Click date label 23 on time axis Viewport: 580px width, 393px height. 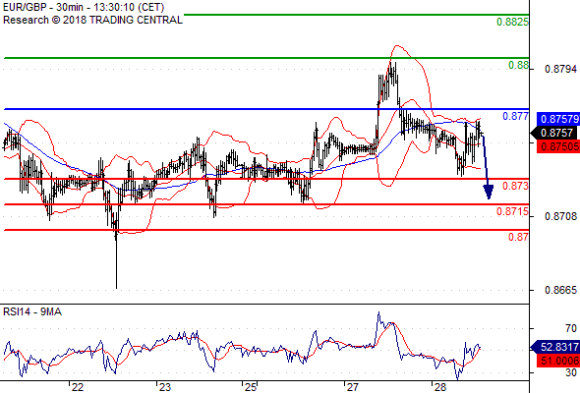pos(164,387)
